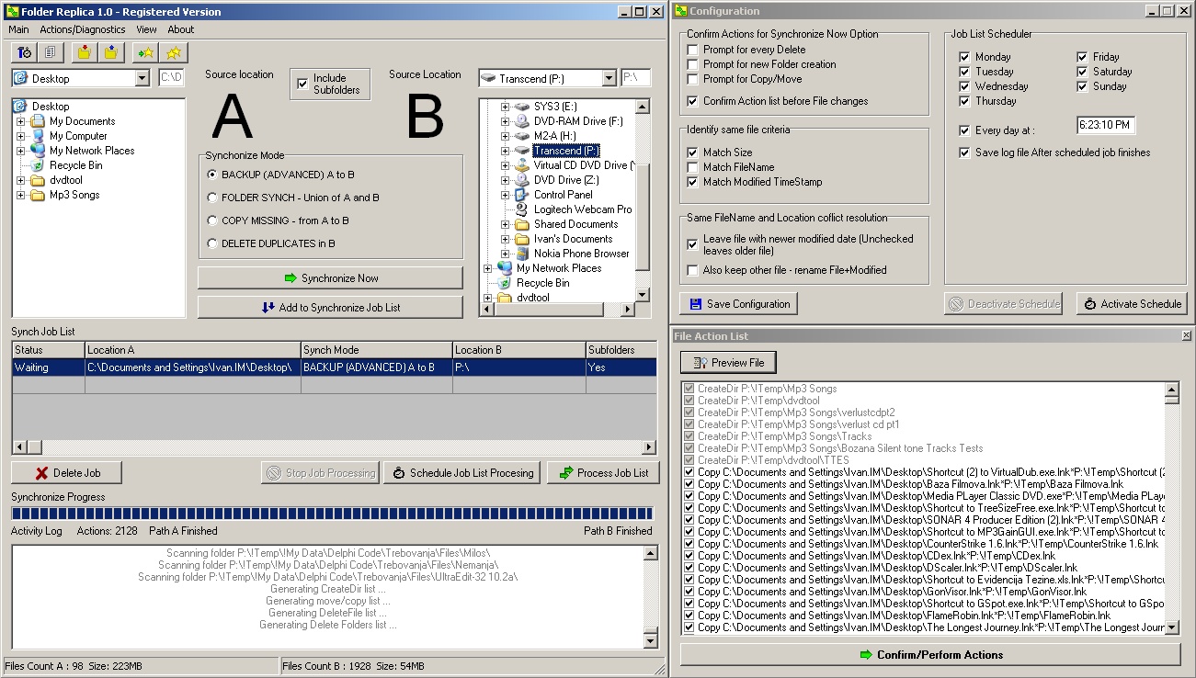This screenshot has height=678, width=1196.
Task: Open Preview File in File Action List
Action: coord(728,363)
